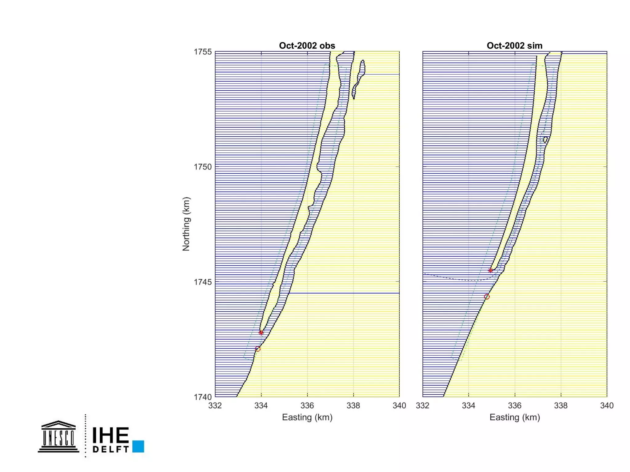
Task: Click the blue square beside DELFT
Action: [x=138, y=446]
